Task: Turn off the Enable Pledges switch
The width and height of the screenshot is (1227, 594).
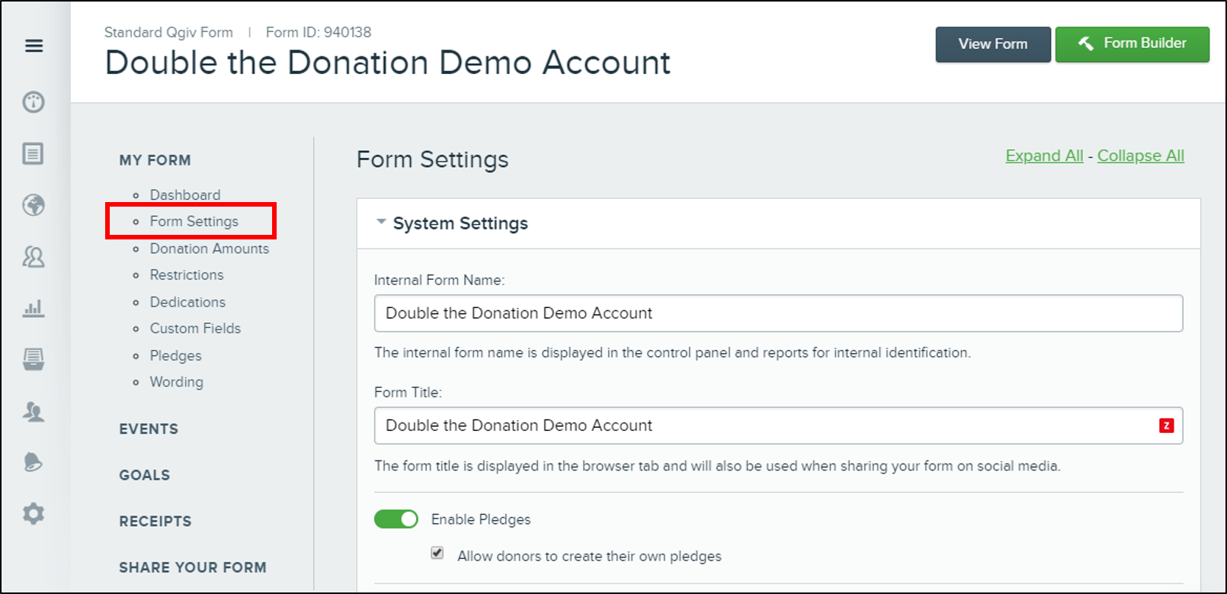Action: click(396, 519)
